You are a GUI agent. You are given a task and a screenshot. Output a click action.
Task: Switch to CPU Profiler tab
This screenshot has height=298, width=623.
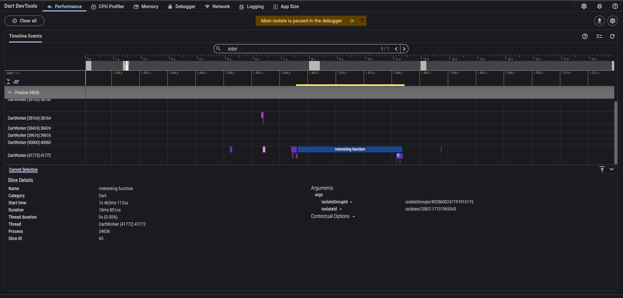pyautogui.click(x=108, y=6)
